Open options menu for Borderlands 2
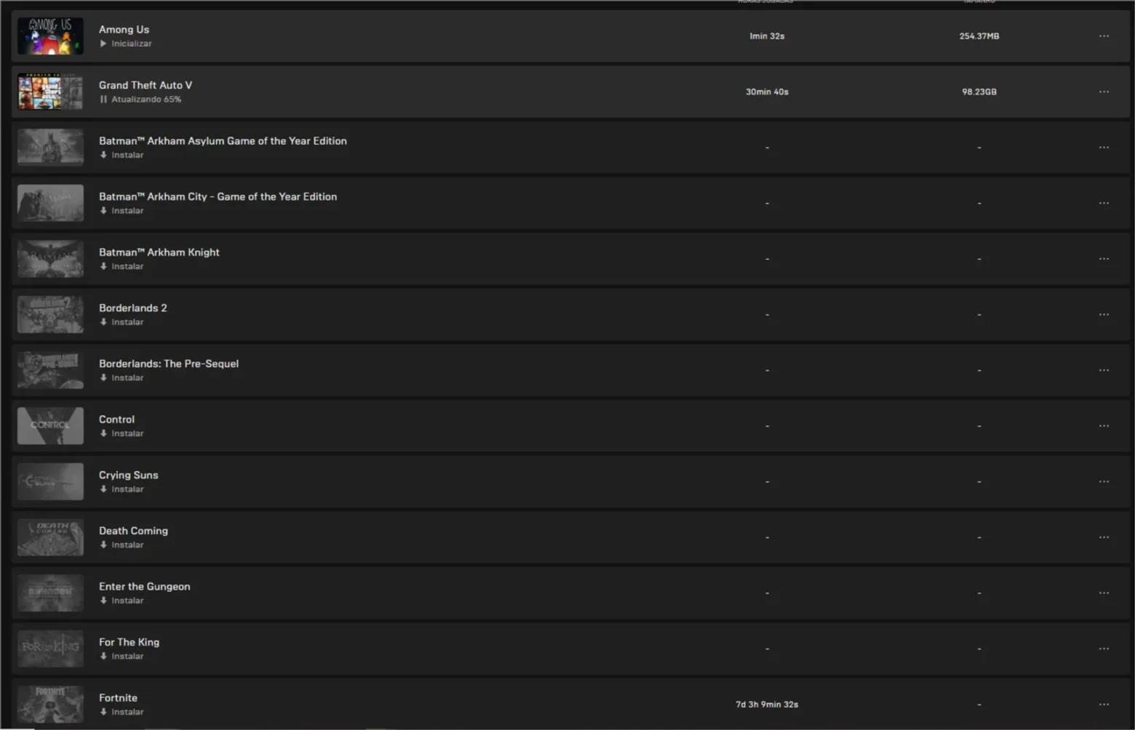This screenshot has width=1135, height=730. (1104, 315)
